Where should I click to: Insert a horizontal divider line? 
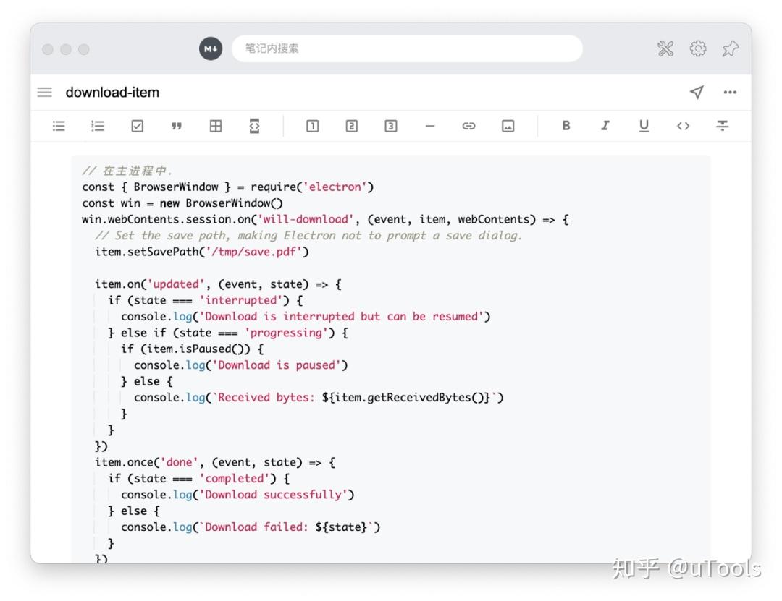click(430, 125)
